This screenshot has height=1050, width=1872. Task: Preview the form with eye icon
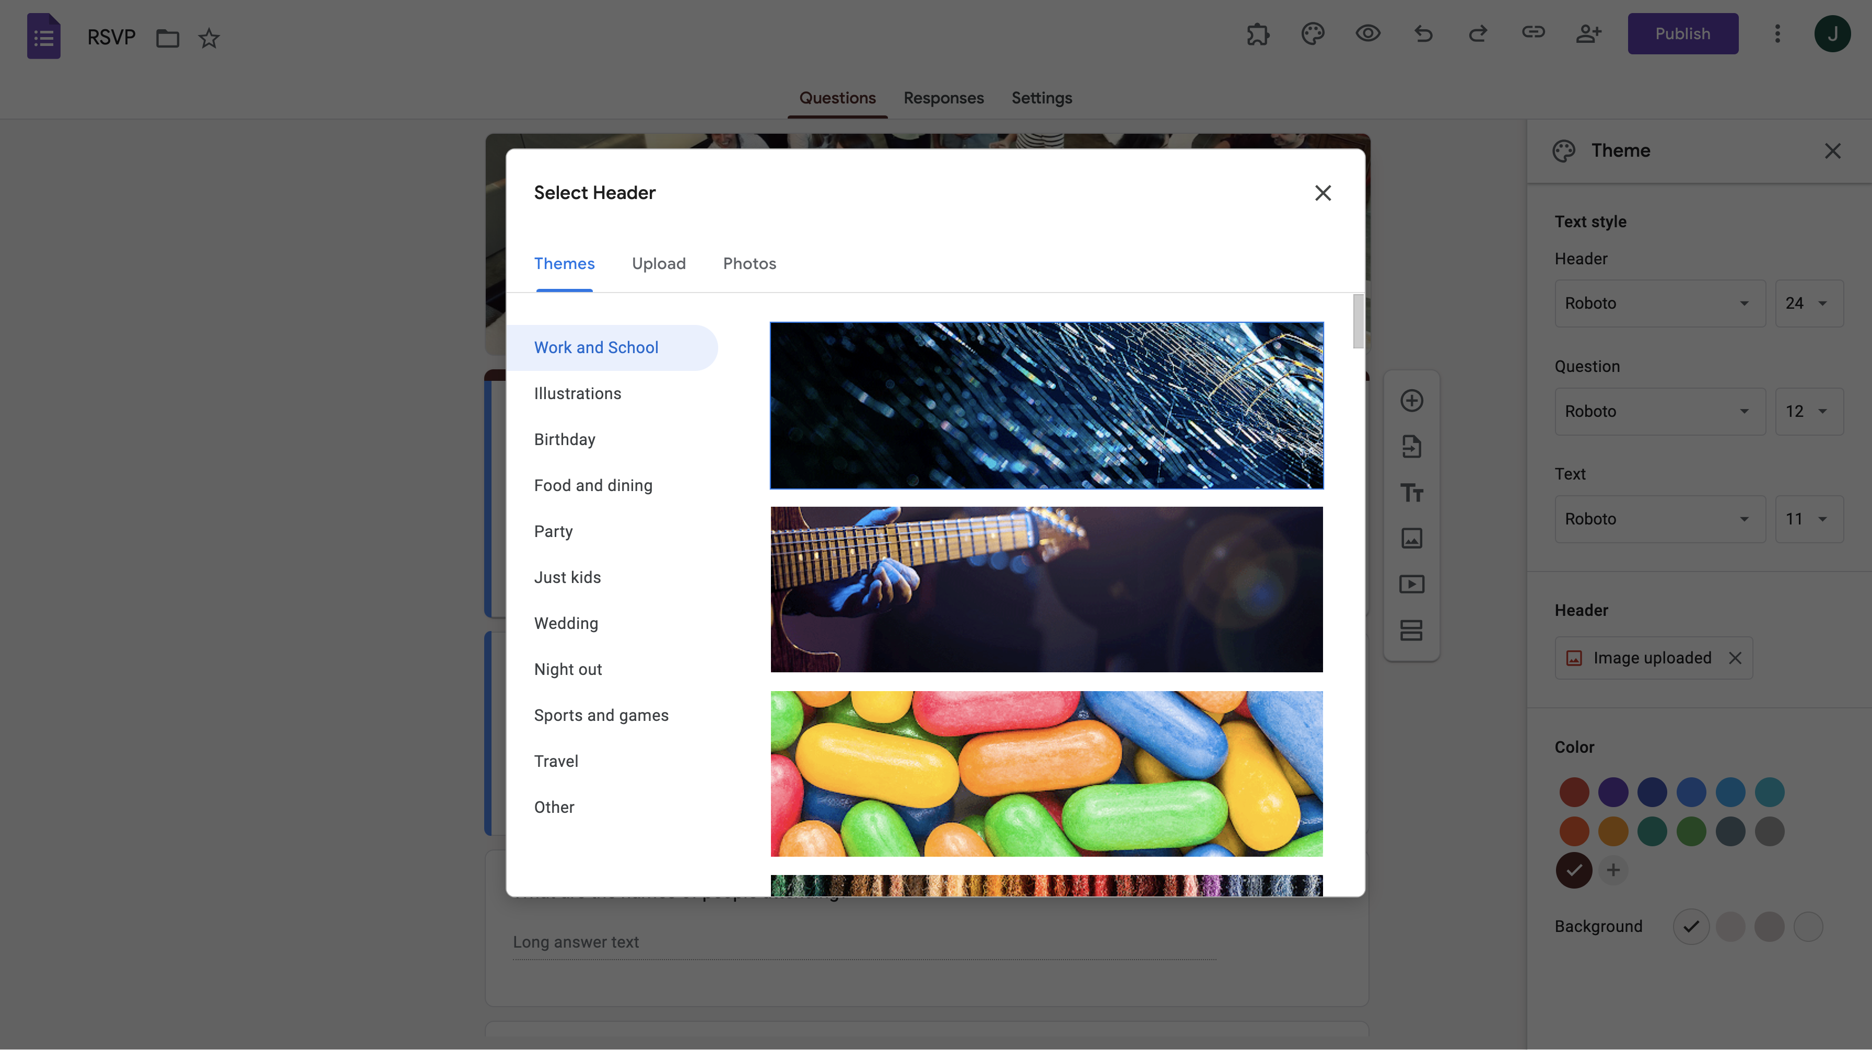pos(1367,33)
